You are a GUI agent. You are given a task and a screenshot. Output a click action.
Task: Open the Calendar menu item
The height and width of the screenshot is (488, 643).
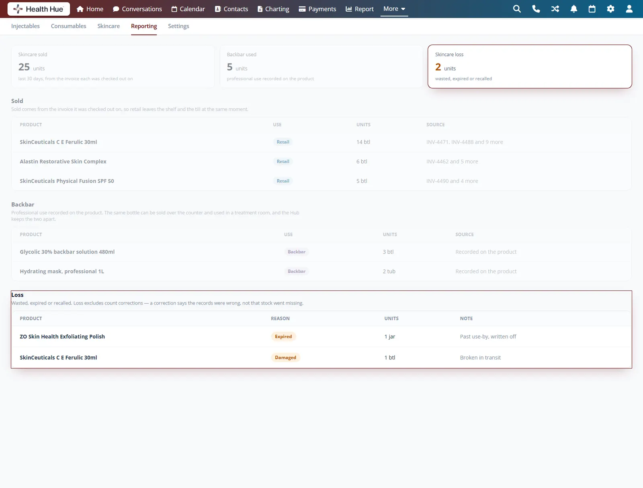coord(188,9)
